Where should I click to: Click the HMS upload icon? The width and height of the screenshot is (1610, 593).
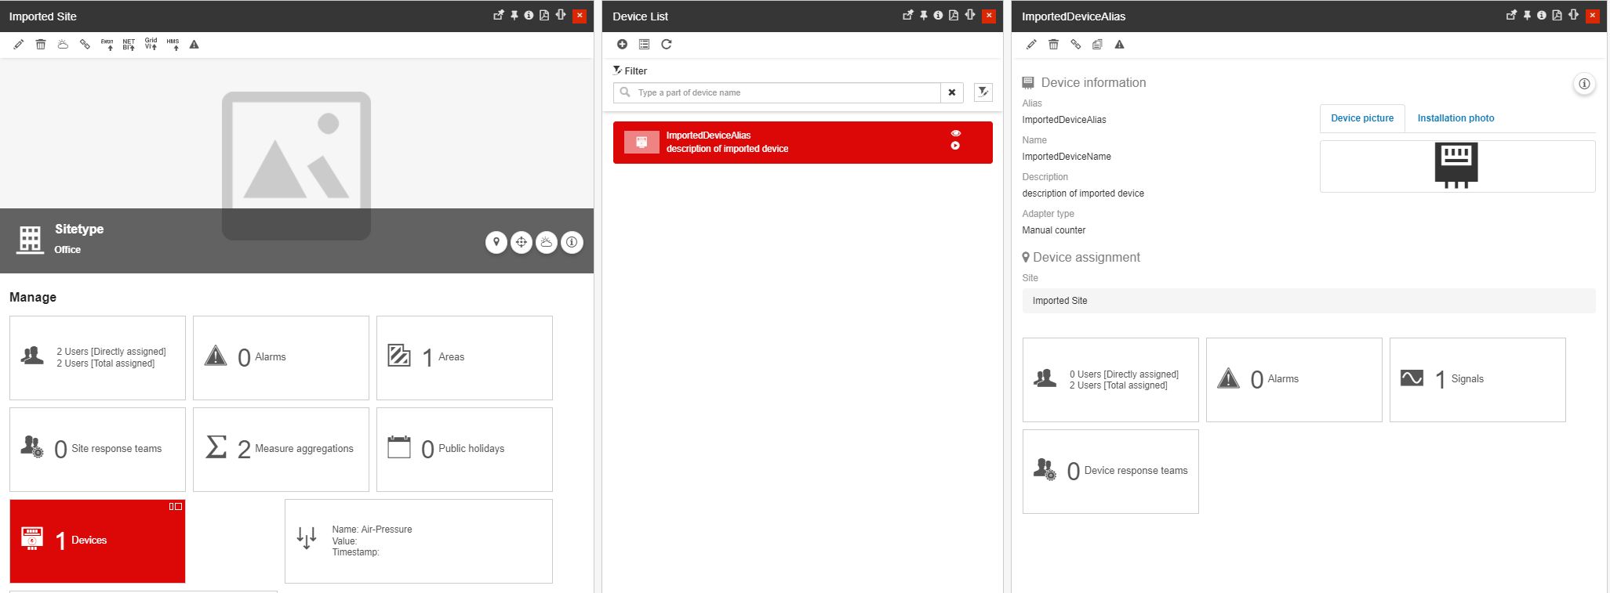tap(173, 45)
